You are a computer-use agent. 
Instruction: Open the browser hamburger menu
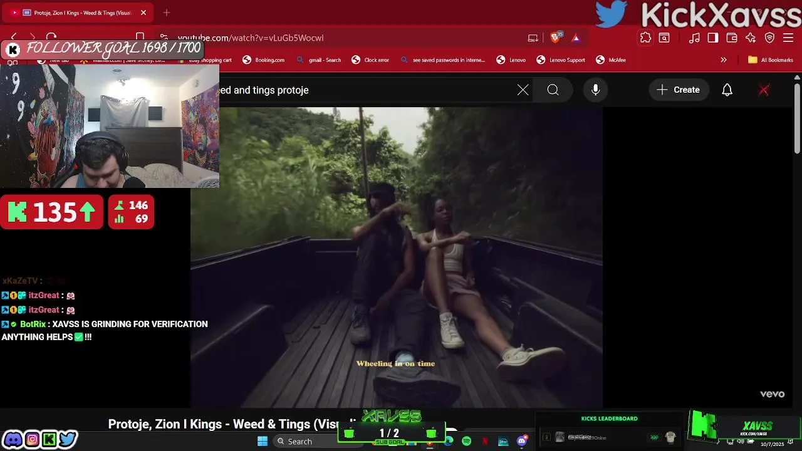coord(788,38)
